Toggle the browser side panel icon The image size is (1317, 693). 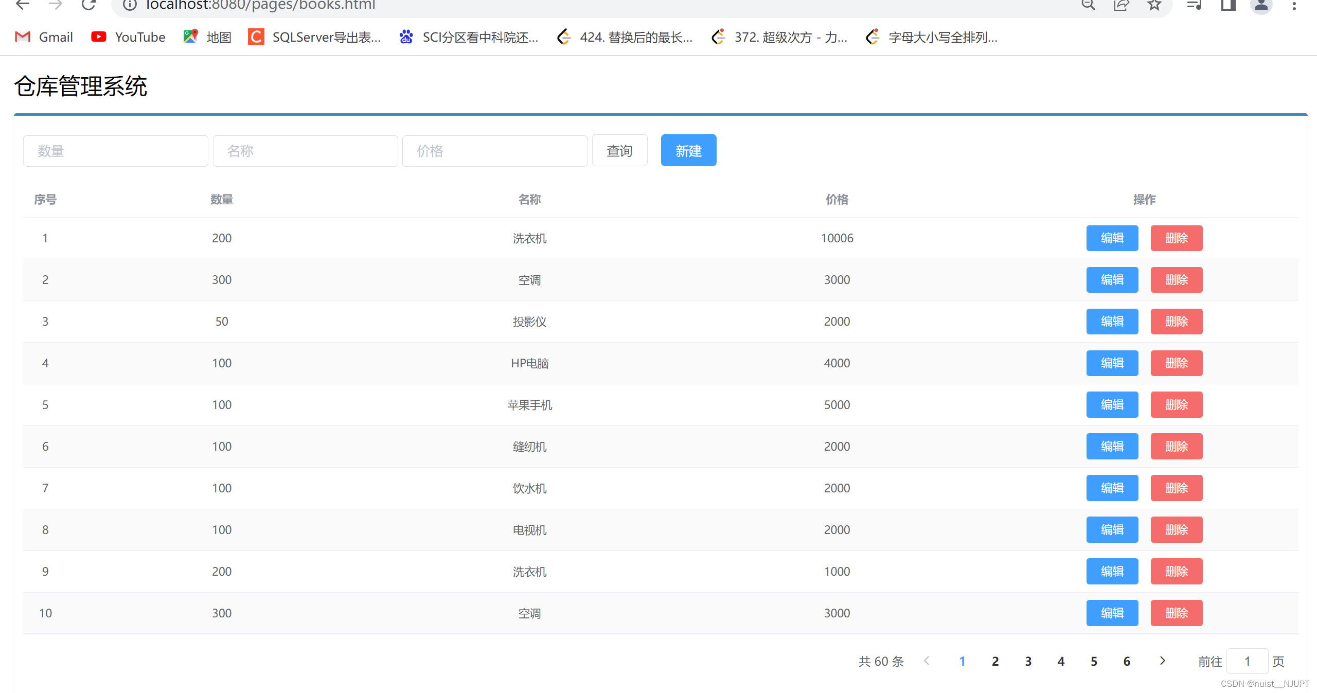pos(1229,5)
